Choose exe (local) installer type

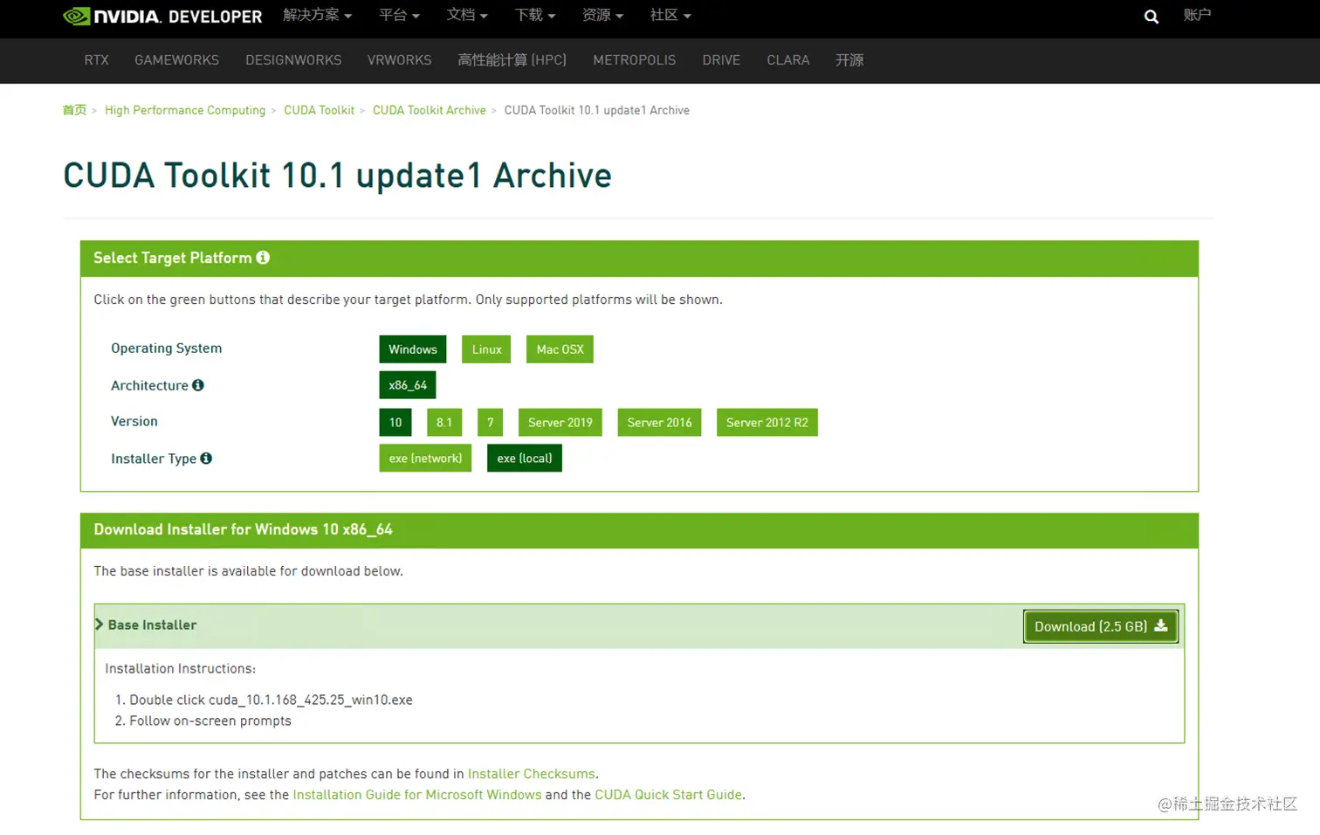pos(525,458)
